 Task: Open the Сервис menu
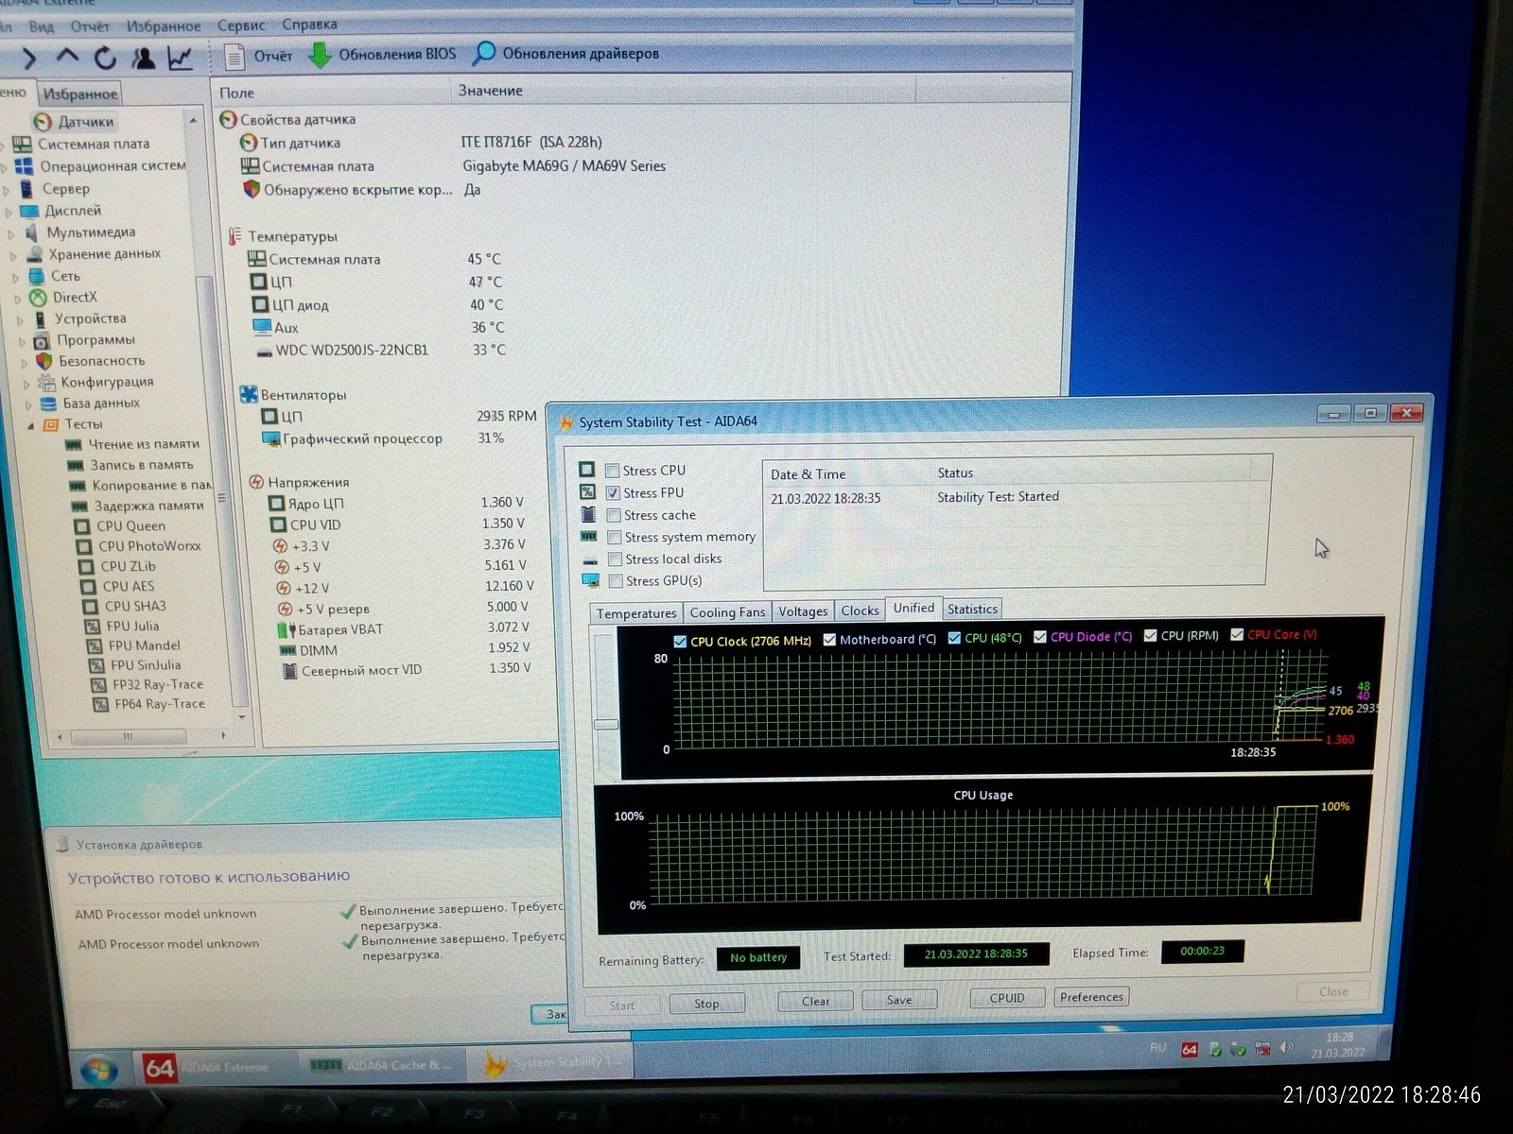click(241, 26)
